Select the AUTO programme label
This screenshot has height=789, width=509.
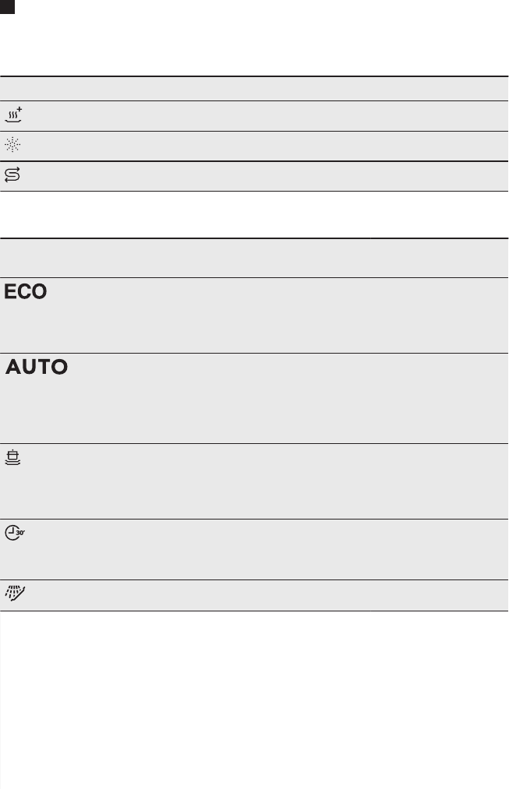tap(37, 367)
